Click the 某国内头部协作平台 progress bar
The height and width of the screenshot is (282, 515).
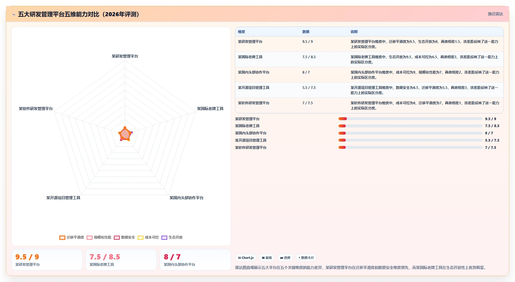pyautogui.click(x=411, y=133)
